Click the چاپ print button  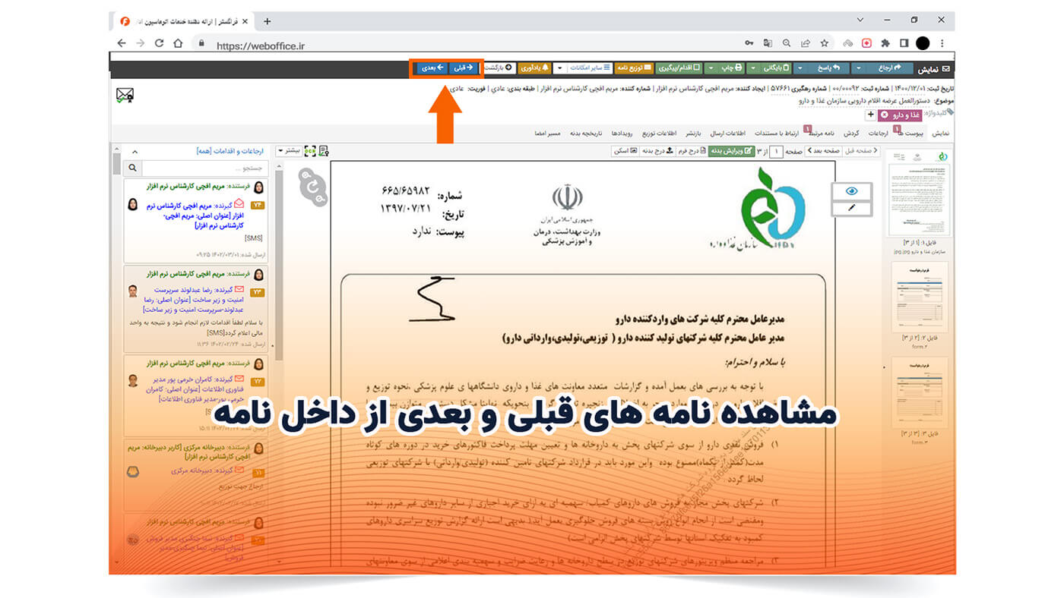pyautogui.click(x=731, y=68)
